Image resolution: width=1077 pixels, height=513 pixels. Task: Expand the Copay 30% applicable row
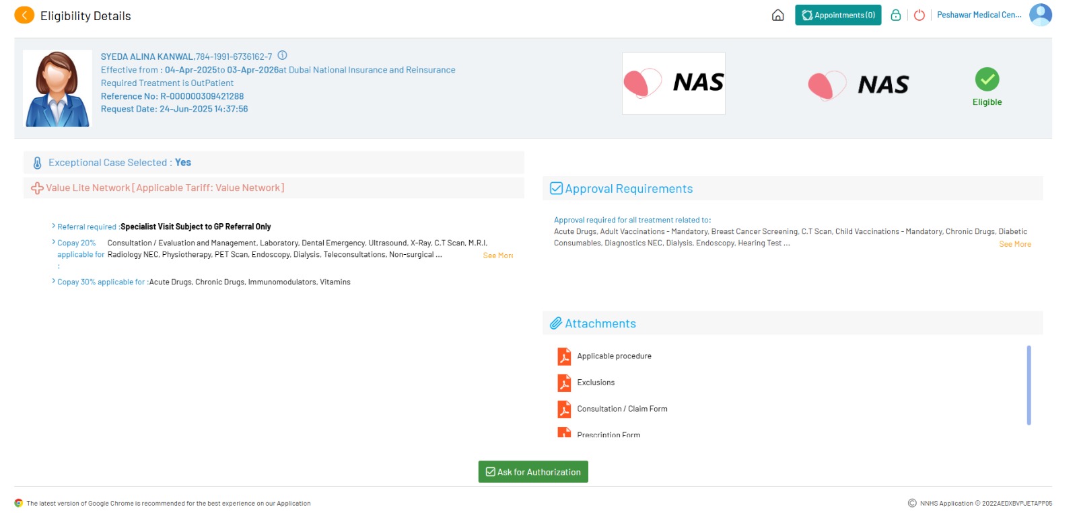click(53, 282)
